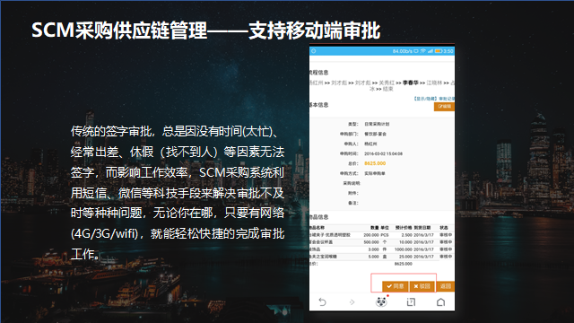Click the orange 编辑 edit button
Viewport: 574px width, 323px height.
pos(445,107)
